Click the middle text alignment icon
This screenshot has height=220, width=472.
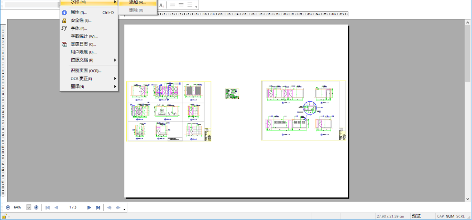[x=181, y=5]
